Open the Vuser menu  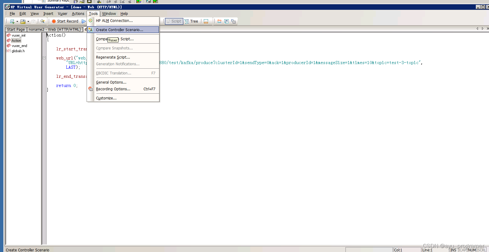click(62, 14)
